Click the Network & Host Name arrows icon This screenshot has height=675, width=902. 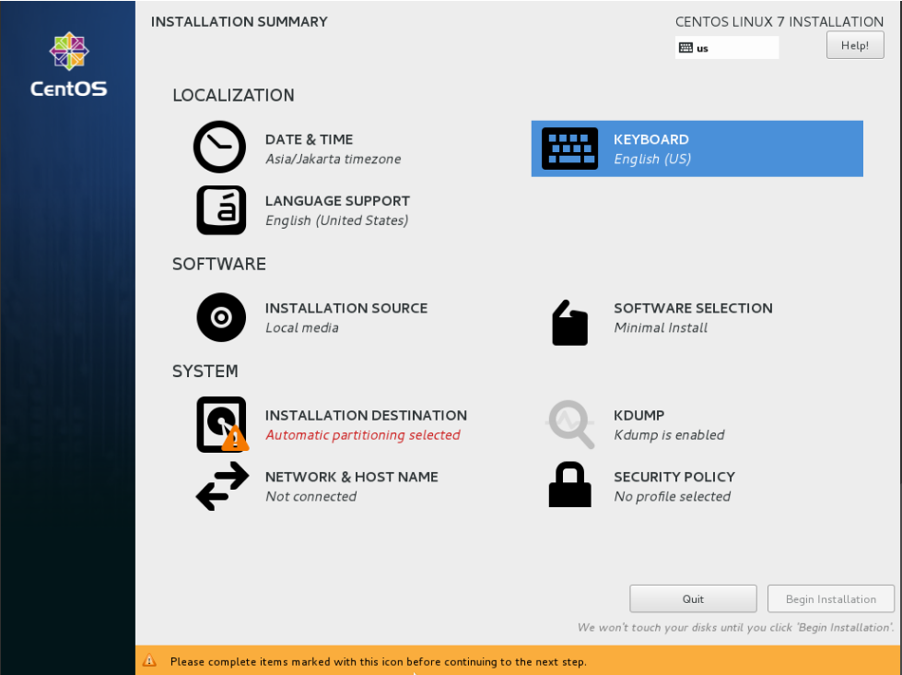[221, 486]
